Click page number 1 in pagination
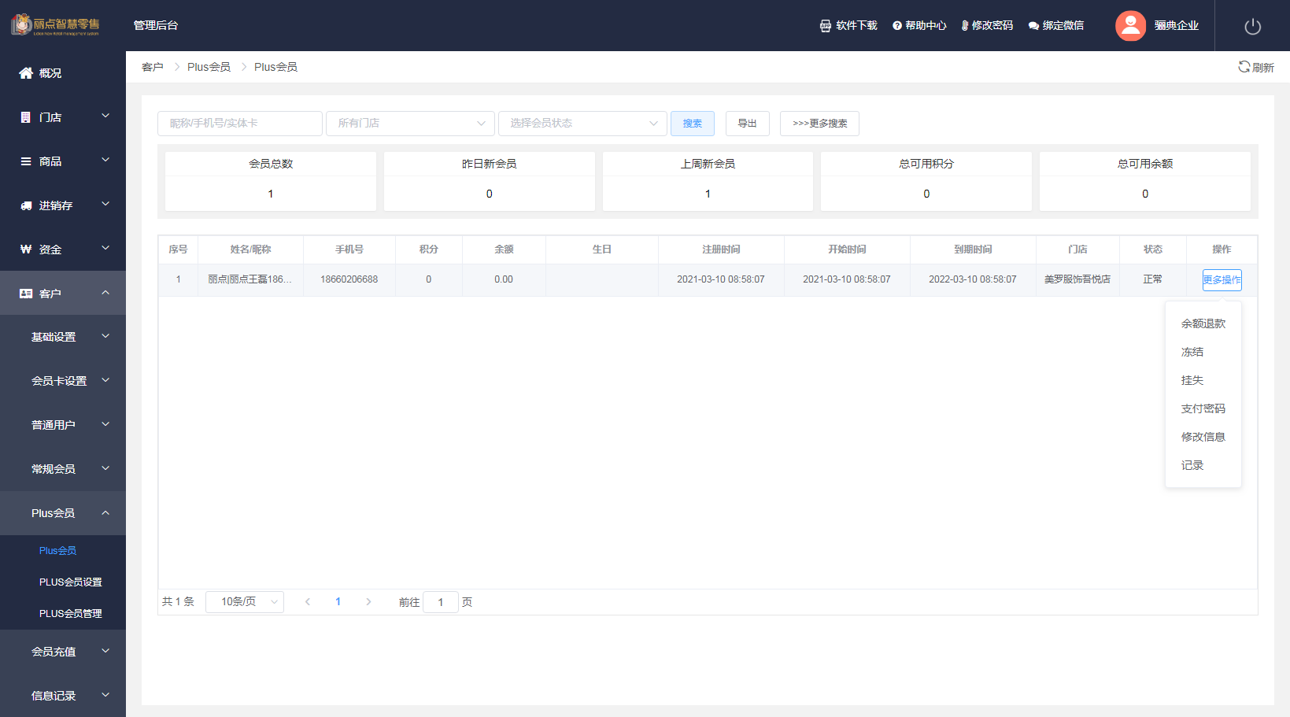Viewport: 1290px width, 717px height. (338, 602)
